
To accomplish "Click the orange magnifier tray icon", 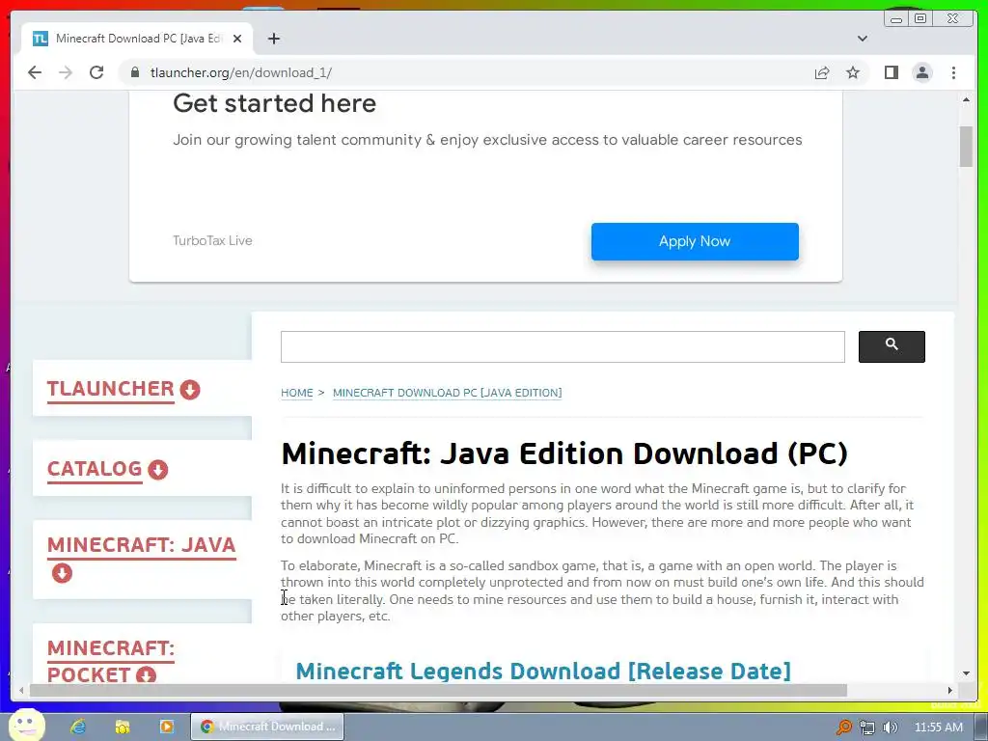I will pos(843,727).
